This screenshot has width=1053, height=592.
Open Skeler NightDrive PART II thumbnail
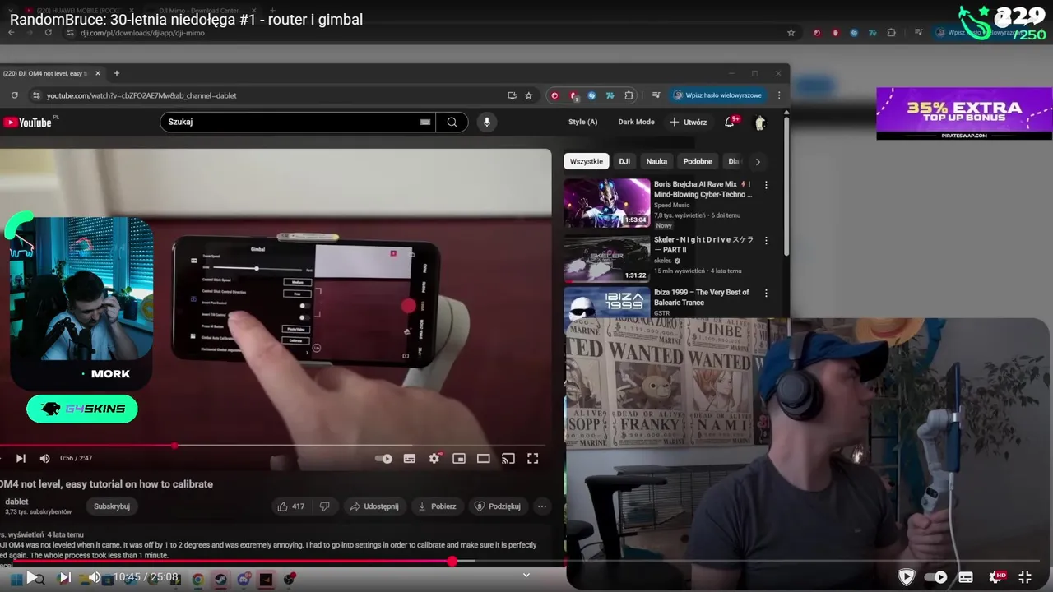click(x=606, y=258)
